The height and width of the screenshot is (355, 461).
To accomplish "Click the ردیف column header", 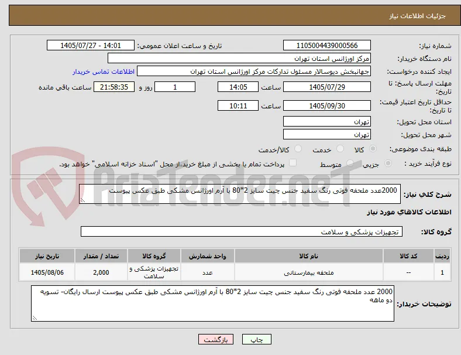I will pos(442,256).
